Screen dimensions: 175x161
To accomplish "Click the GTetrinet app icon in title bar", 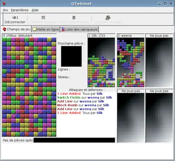I will pos(4,3).
